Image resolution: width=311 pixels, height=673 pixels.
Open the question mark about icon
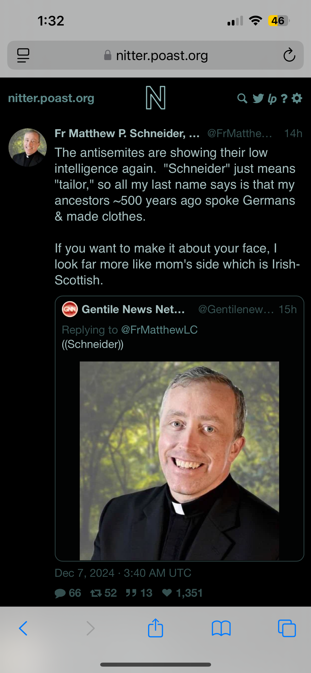pyautogui.click(x=284, y=99)
